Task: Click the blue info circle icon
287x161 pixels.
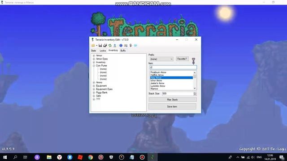Action: [x=121, y=45]
